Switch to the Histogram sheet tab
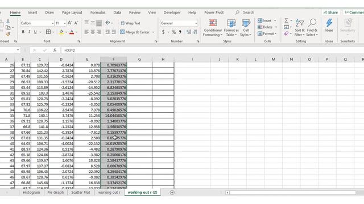This screenshot has height=204, width=364. point(31,193)
